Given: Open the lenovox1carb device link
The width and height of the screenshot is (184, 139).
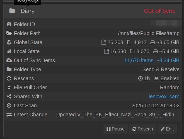Looking at the screenshot, I should tap(164, 96).
